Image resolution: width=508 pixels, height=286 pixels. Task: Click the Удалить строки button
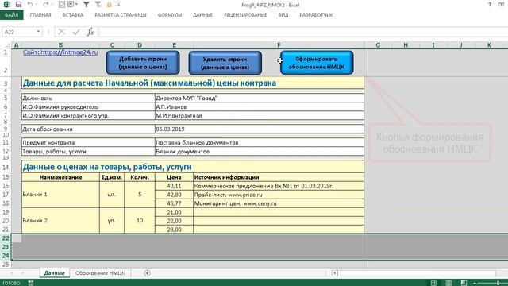tap(225, 63)
